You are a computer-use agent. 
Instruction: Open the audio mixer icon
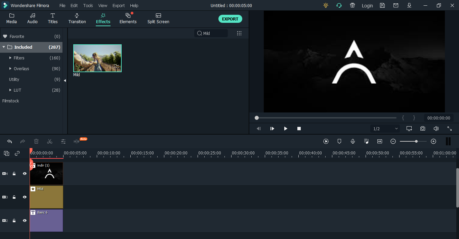[366, 141]
